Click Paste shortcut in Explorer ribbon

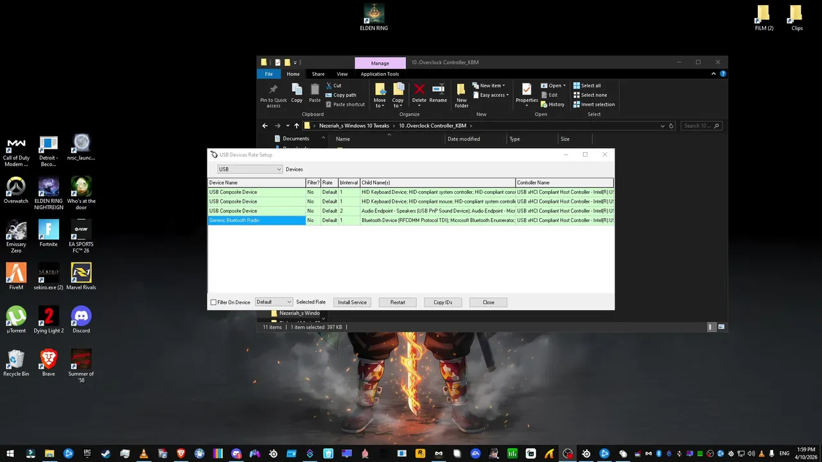coord(345,104)
